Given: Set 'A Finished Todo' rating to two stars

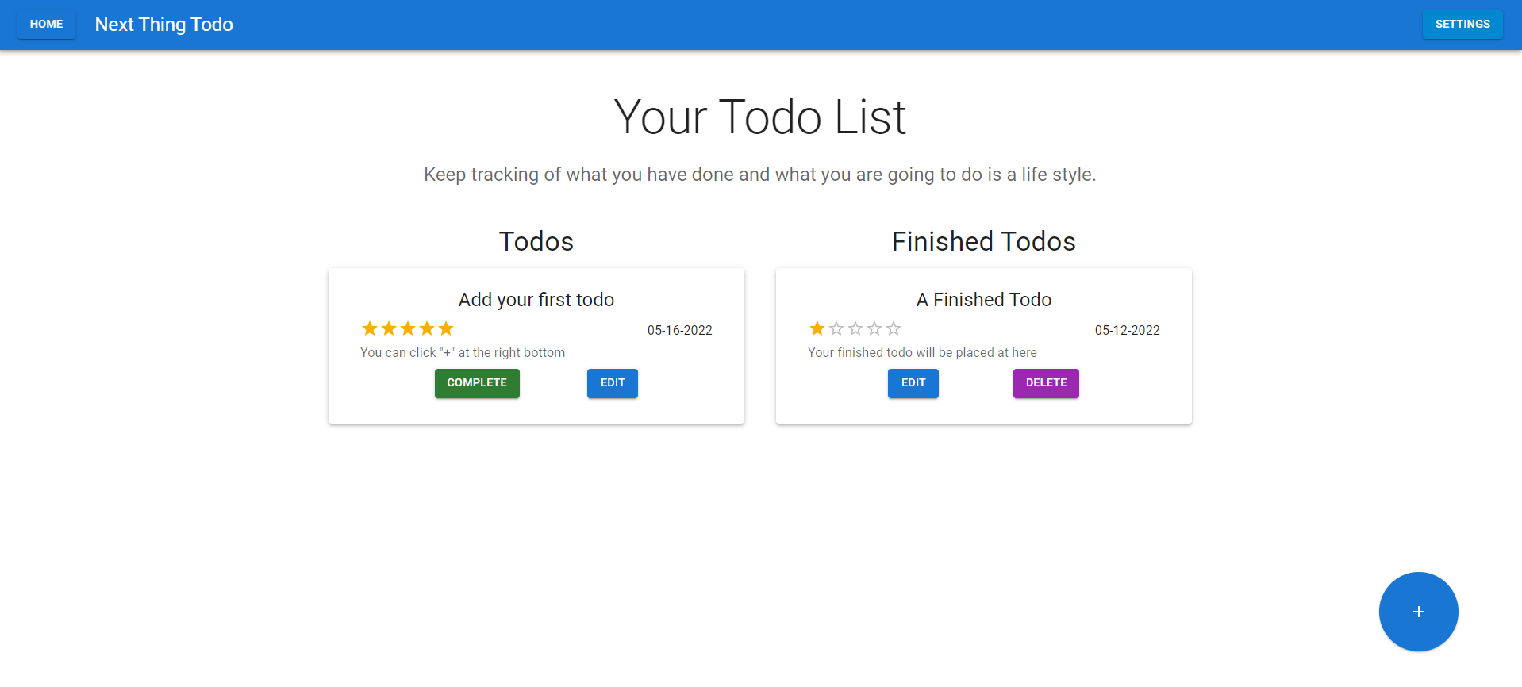Looking at the screenshot, I should click(836, 328).
